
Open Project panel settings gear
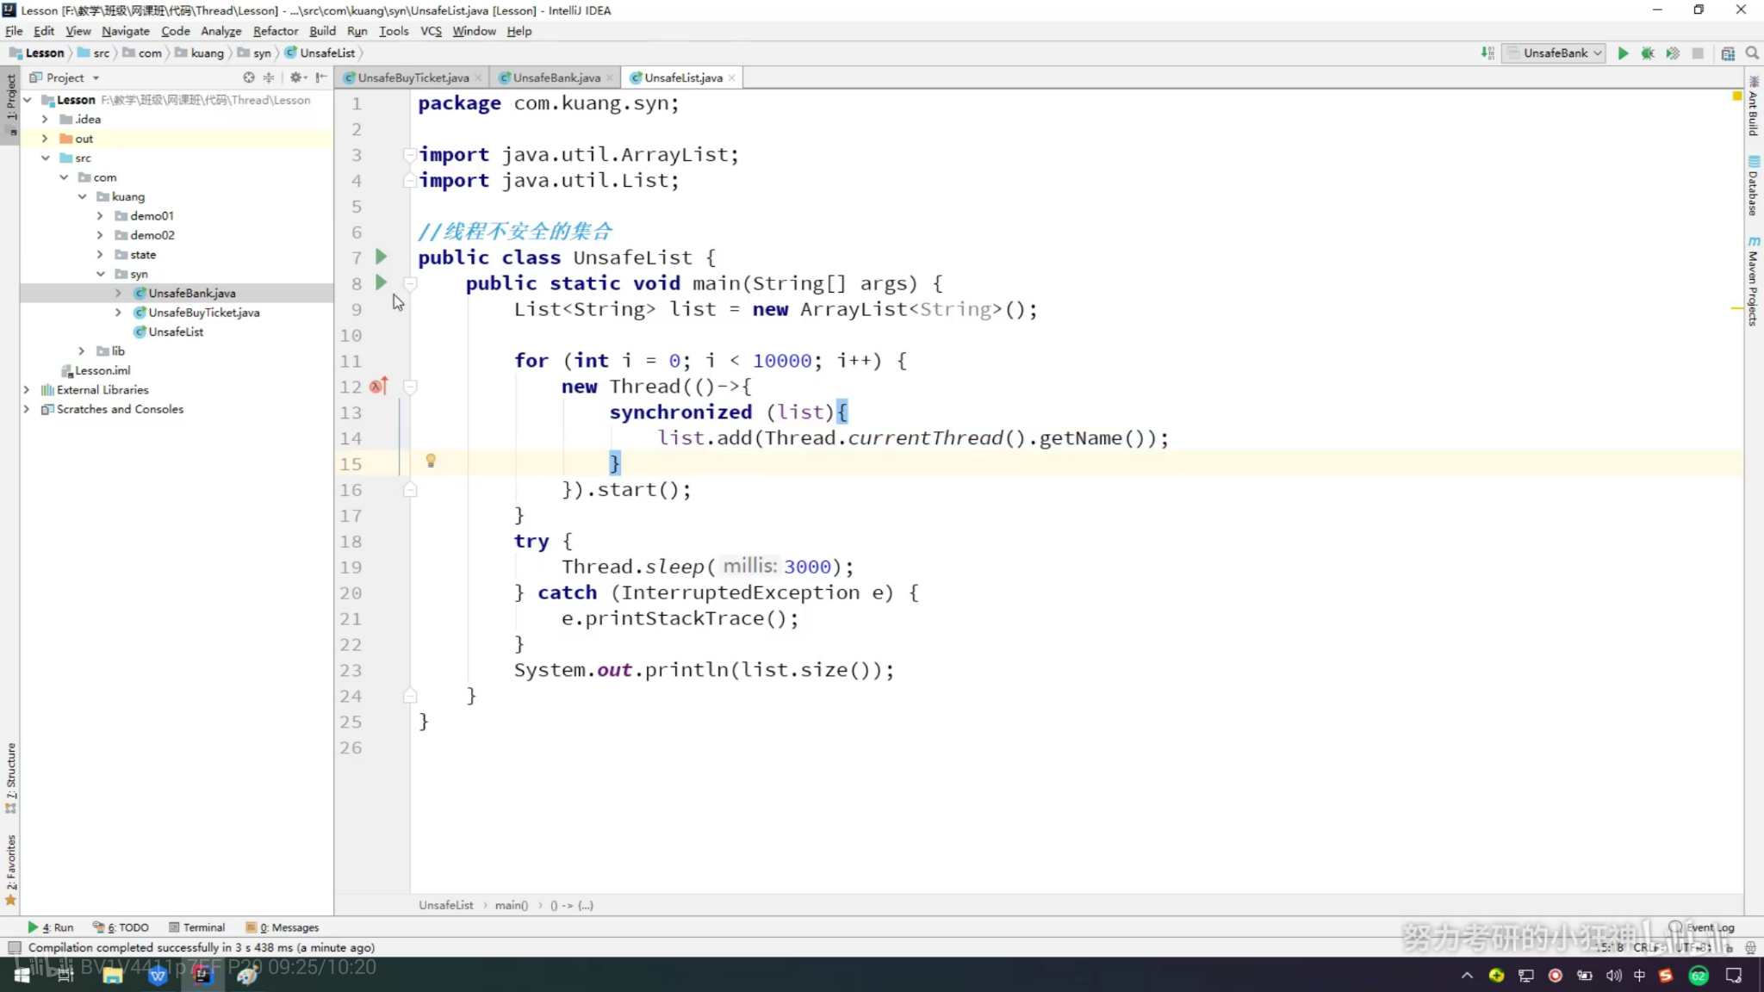click(296, 77)
